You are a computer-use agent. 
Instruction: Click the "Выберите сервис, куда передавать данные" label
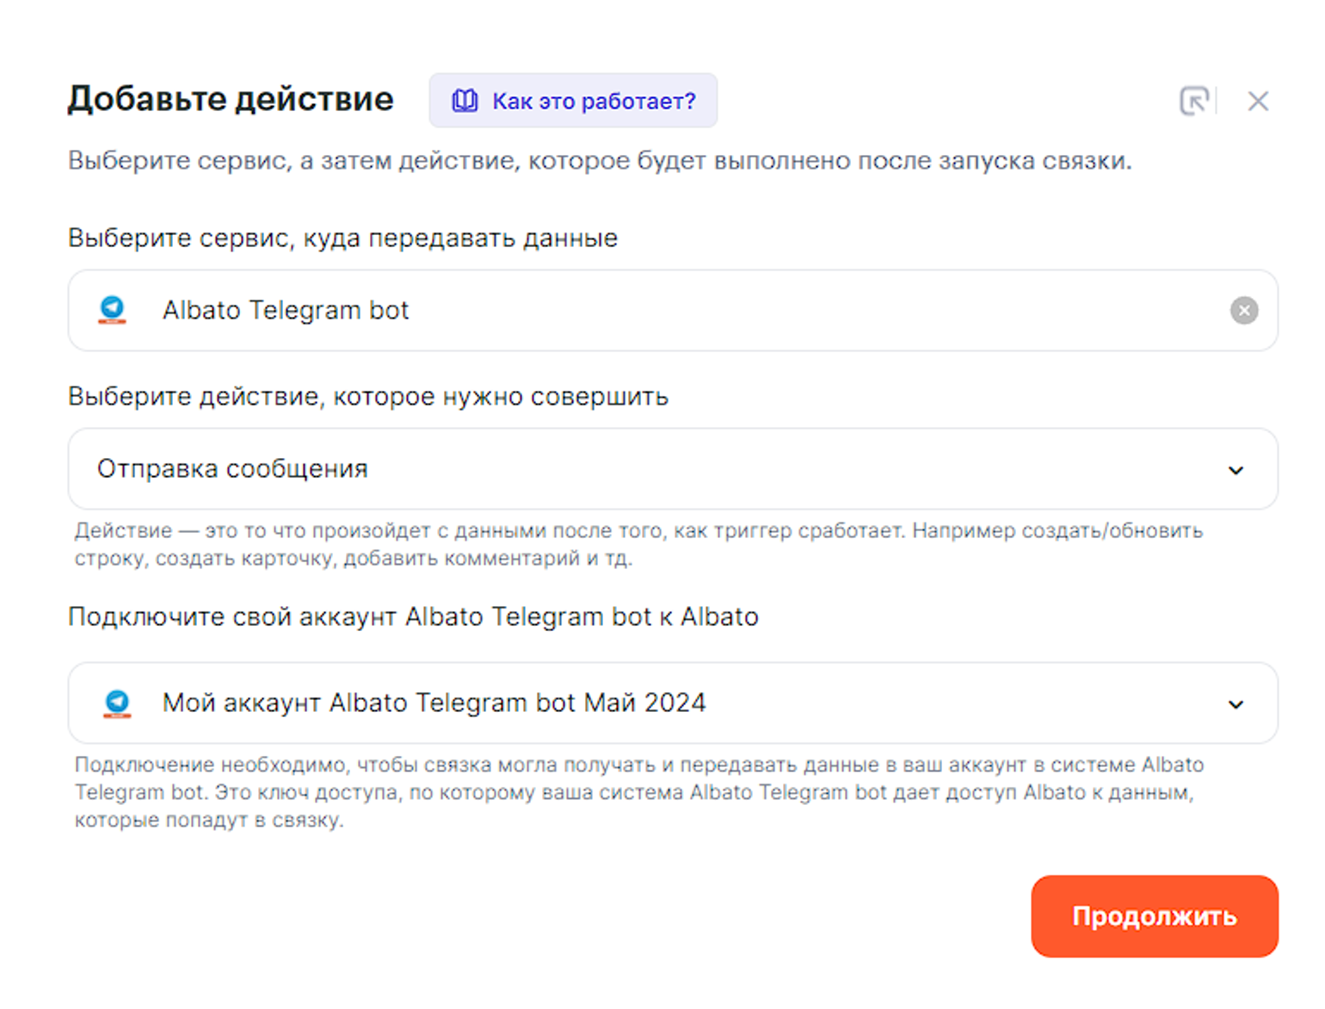tap(342, 238)
